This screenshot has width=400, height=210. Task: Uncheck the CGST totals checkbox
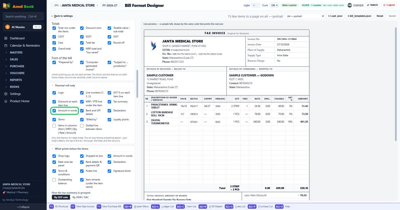point(54,37)
